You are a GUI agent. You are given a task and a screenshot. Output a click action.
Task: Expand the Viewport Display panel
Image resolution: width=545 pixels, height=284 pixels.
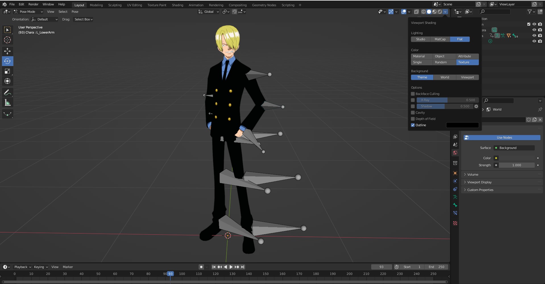pyautogui.click(x=479, y=182)
